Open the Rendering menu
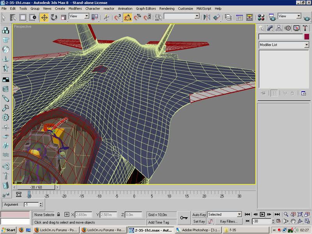The image size is (312, 234). [x=167, y=8]
